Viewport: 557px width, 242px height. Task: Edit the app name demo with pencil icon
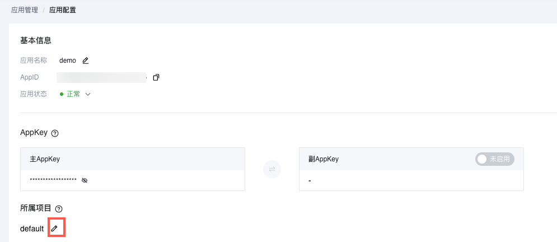pos(85,61)
